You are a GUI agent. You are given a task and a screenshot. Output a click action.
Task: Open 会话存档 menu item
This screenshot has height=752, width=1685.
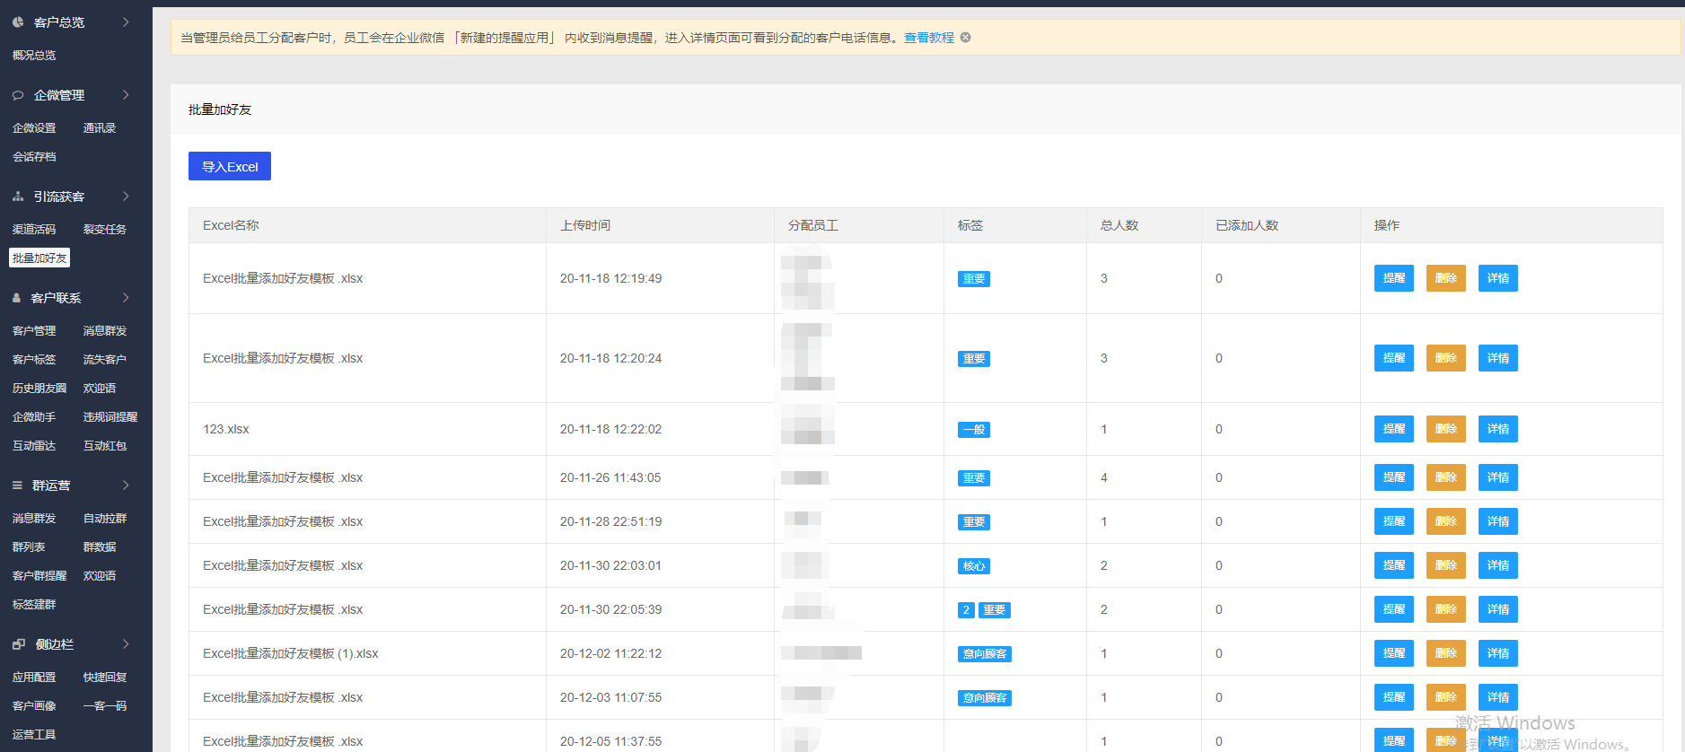point(34,157)
